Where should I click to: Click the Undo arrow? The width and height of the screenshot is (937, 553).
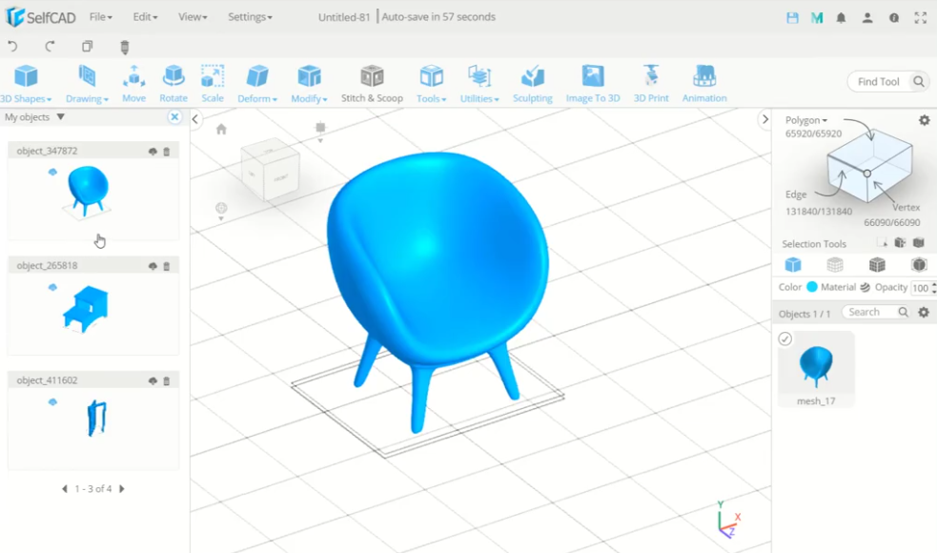[x=12, y=46]
